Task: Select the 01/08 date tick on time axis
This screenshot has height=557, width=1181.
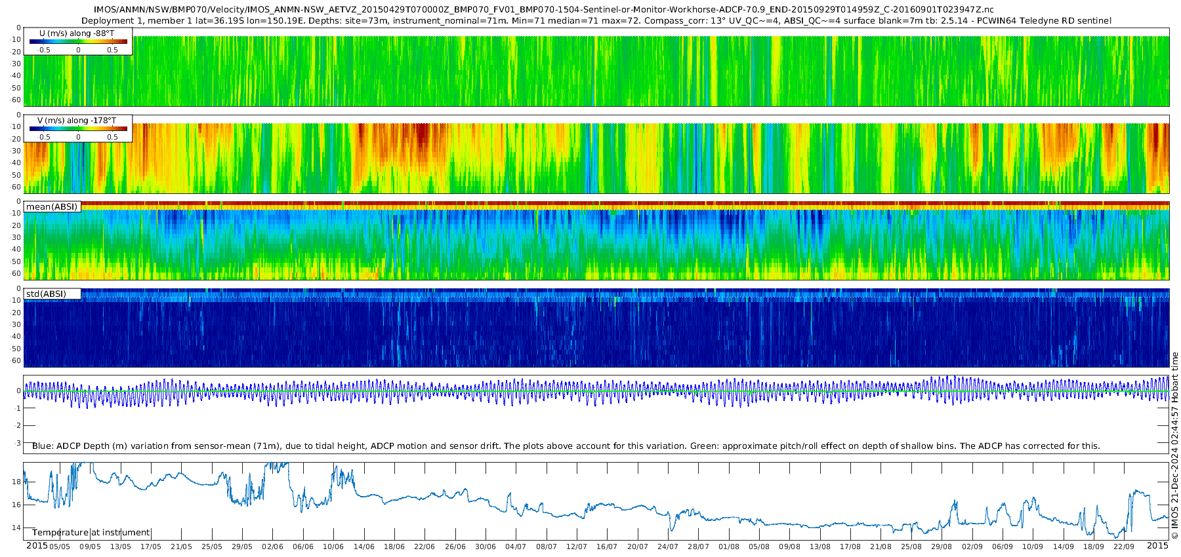Action: click(729, 547)
